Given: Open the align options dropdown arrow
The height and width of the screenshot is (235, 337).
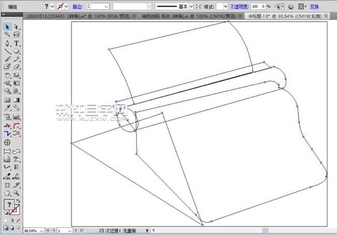Looking at the screenshot, I should click(x=305, y=7).
